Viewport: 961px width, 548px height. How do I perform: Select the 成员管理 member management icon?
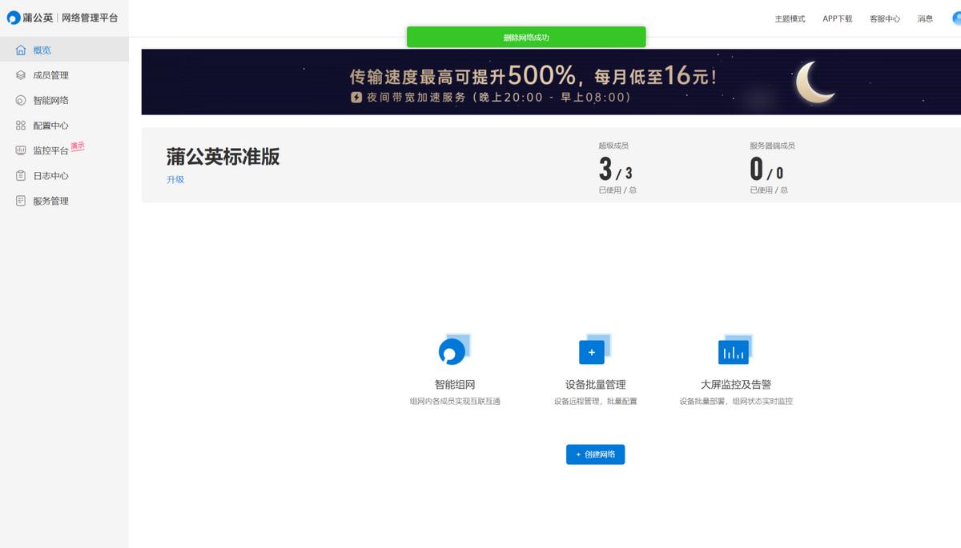20,74
